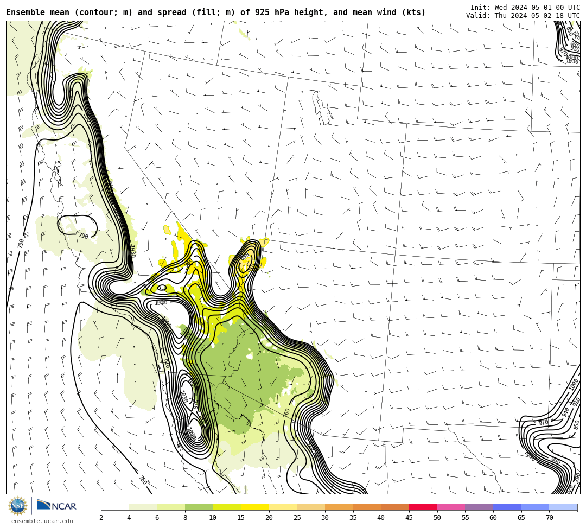Pick the yellow-green 10–15 color bar segment
The width and height of the screenshot is (586, 528).
tap(227, 507)
